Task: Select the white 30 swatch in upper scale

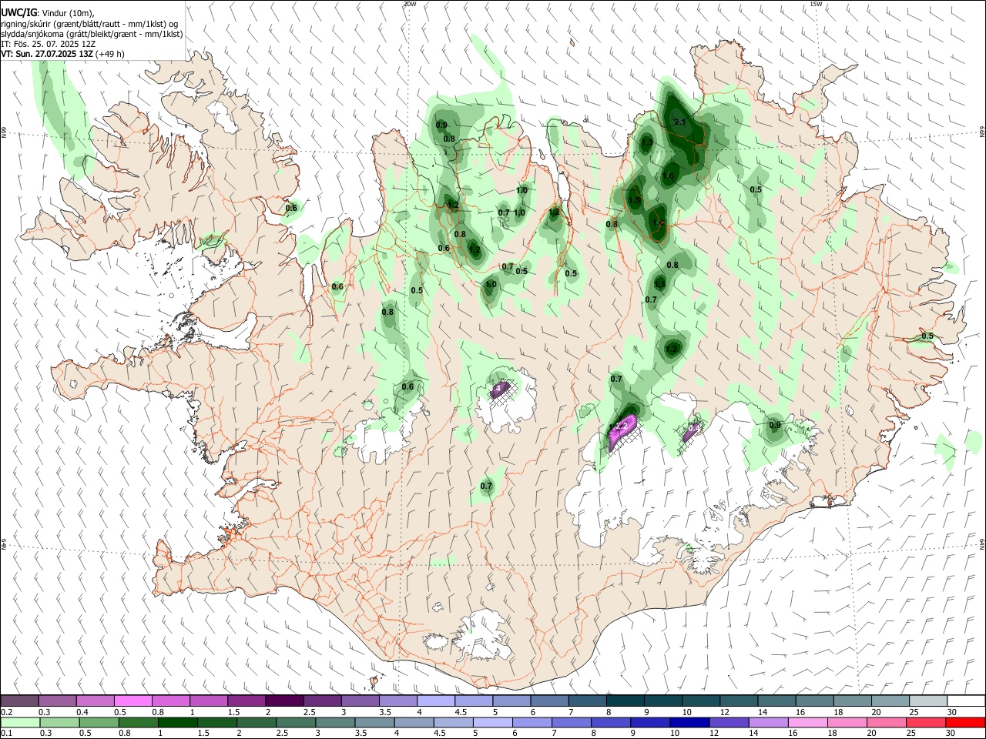Action: coord(966,701)
